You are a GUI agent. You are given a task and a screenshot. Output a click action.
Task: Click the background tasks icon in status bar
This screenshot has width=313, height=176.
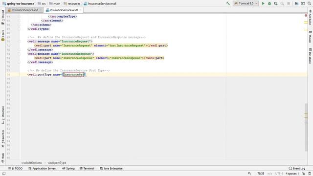pos(249,174)
